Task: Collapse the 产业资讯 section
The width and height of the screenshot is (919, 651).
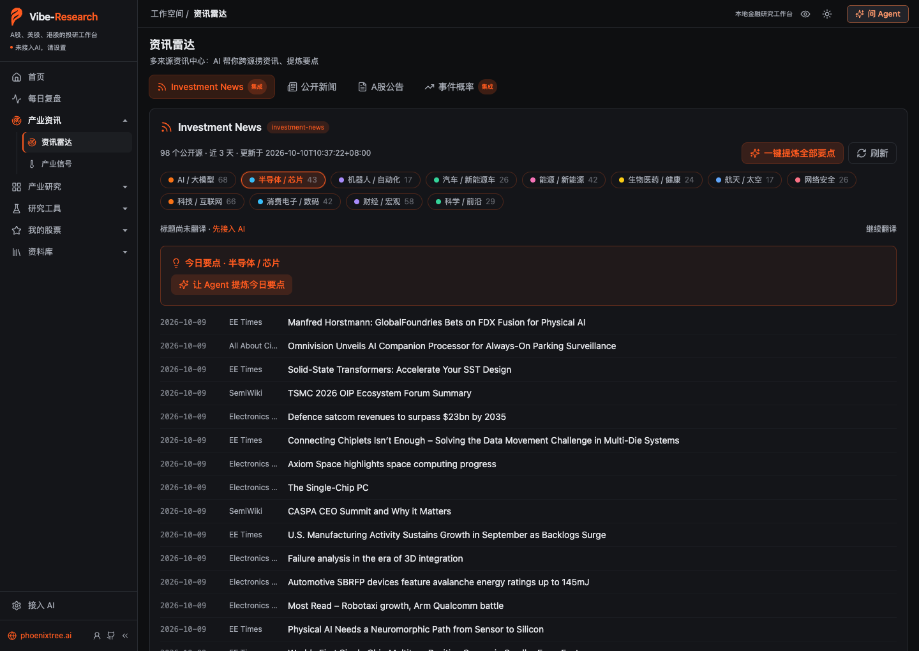Action: click(125, 121)
